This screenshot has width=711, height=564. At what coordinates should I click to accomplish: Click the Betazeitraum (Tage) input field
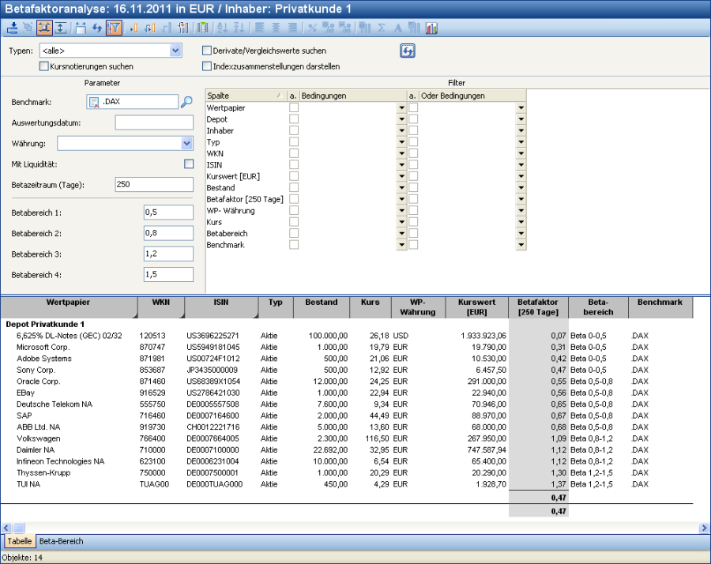point(154,184)
